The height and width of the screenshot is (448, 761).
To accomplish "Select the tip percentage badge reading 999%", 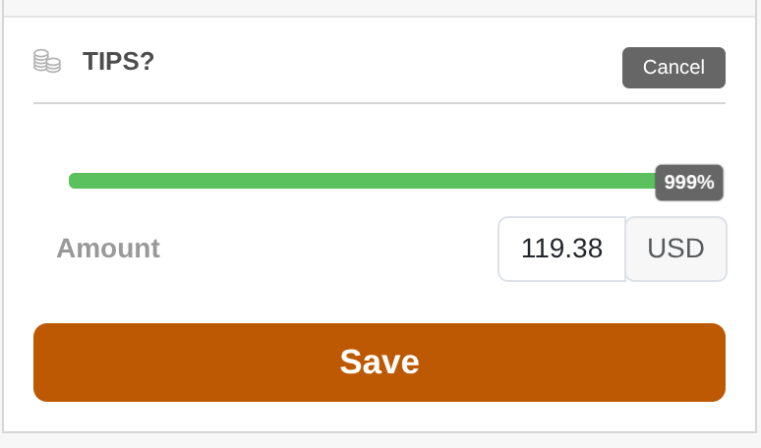I will tap(689, 183).
